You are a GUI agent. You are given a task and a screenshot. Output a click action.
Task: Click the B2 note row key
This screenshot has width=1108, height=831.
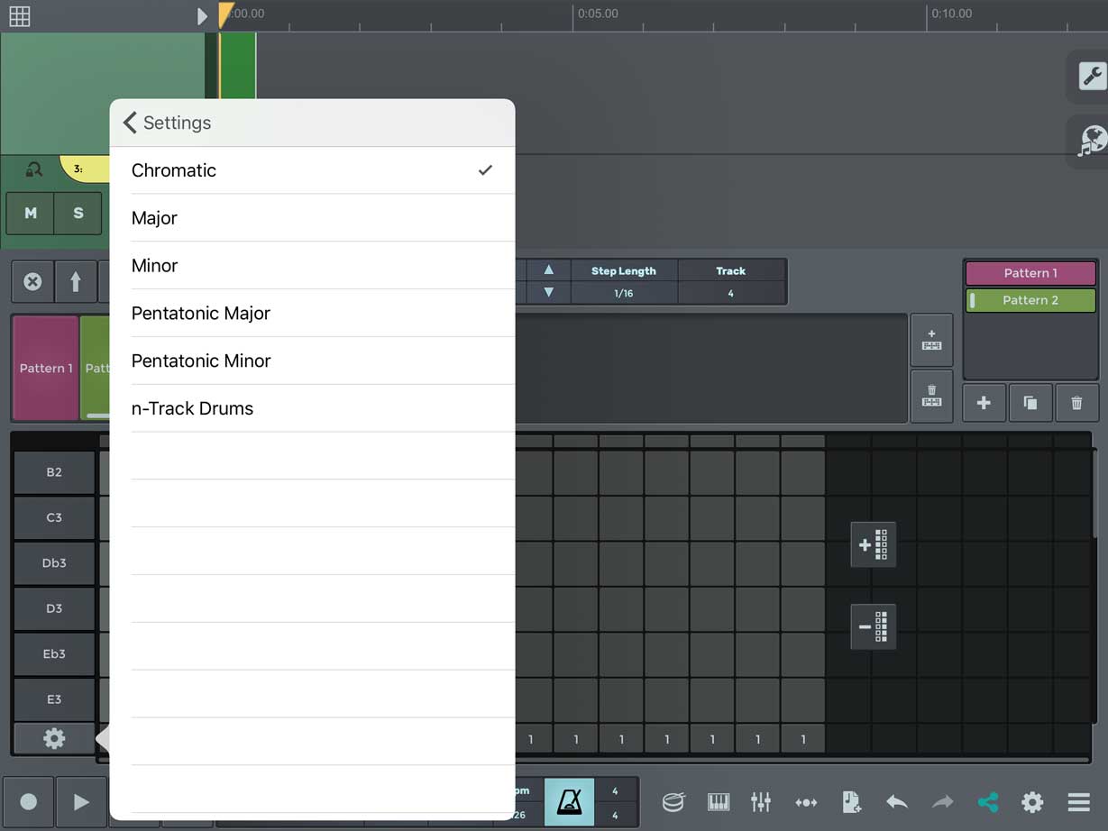[54, 472]
